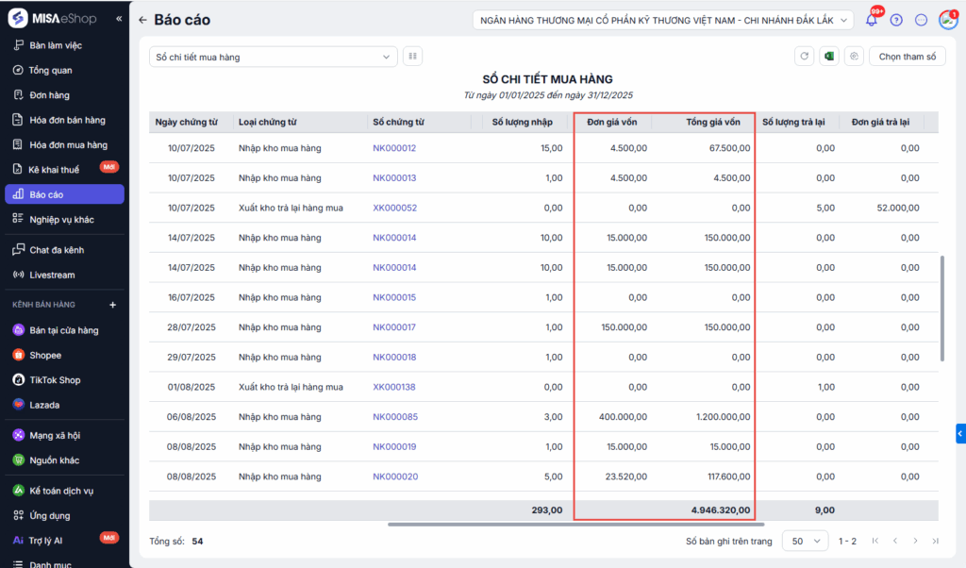Screen dimensions: 966x568
Task: Export the report to Excel
Action: 829,57
